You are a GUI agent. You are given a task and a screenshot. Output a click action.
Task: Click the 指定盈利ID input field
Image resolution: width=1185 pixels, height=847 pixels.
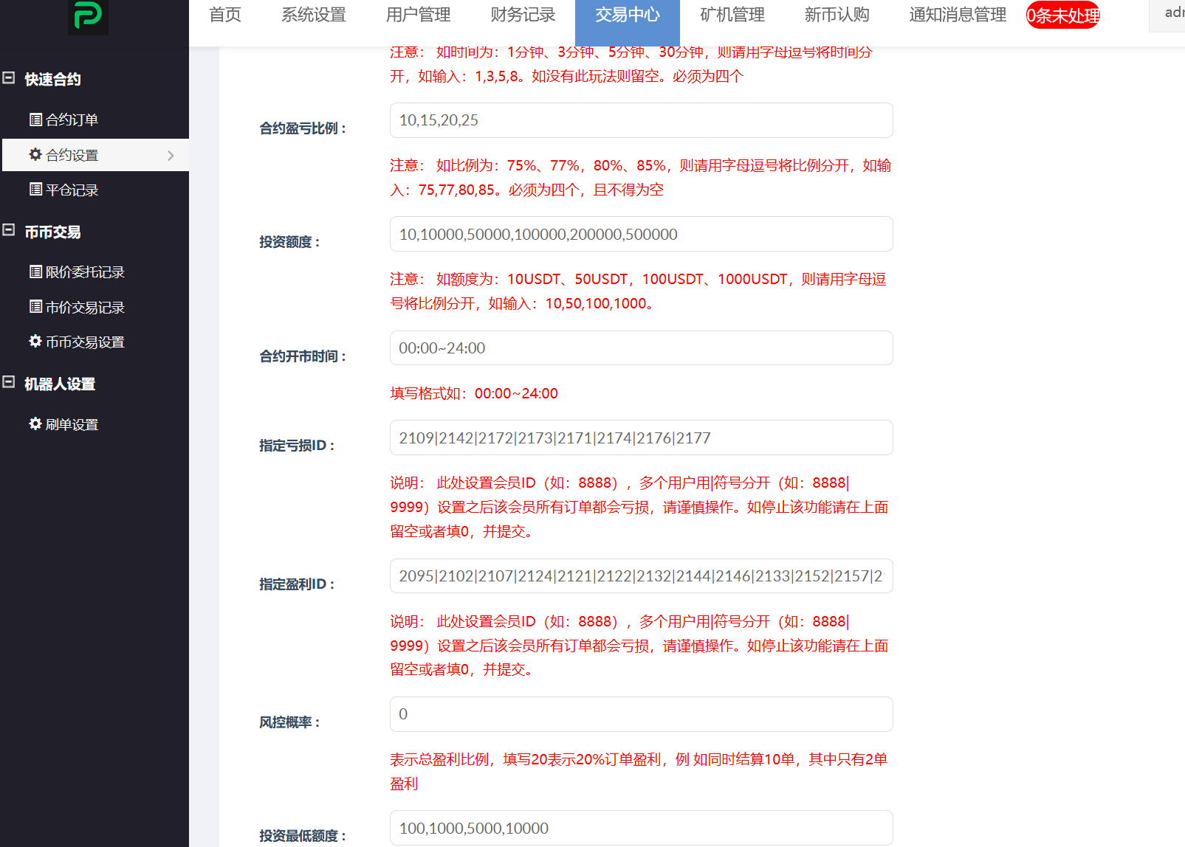pyautogui.click(x=641, y=575)
